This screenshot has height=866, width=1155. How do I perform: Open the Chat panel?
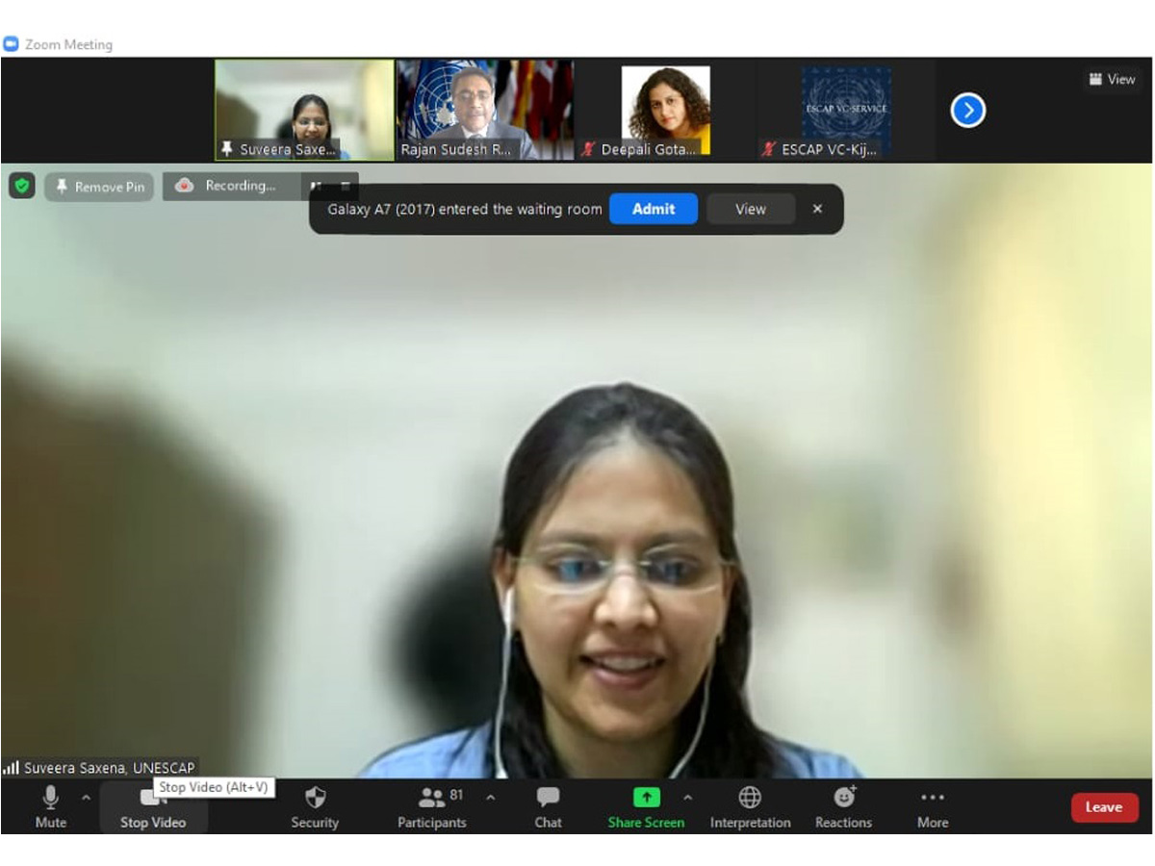(x=548, y=806)
